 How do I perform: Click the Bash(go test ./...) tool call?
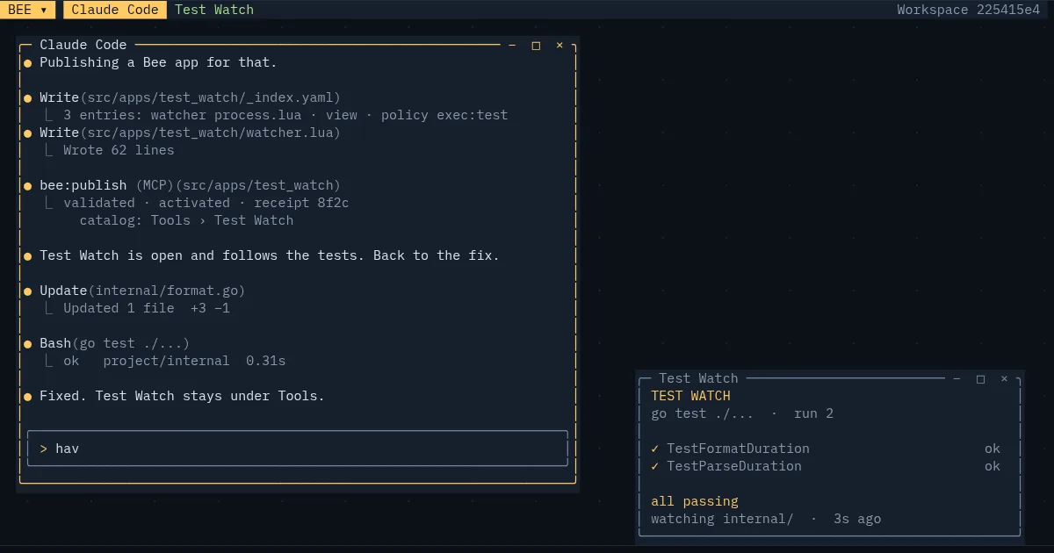point(114,343)
